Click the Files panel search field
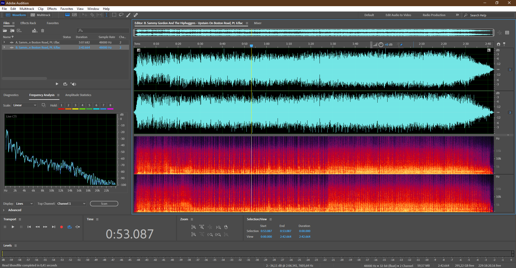This screenshot has height=268, width=516. click(x=103, y=31)
